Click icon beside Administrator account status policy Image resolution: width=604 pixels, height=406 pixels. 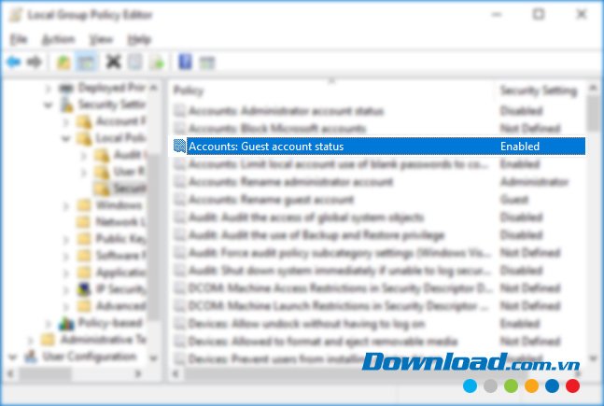tap(179, 111)
